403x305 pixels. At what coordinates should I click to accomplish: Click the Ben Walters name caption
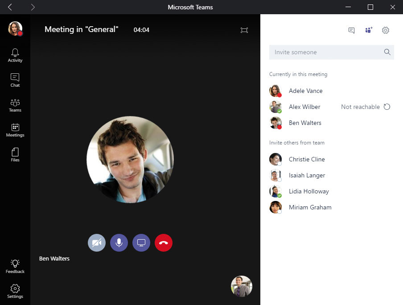(54, 259)
